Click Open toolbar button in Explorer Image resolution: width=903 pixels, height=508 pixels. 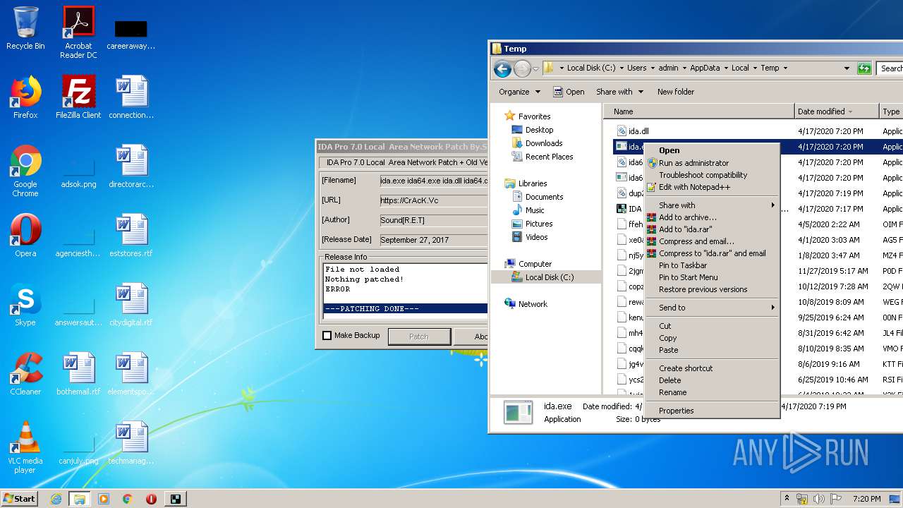click(569, 92)
